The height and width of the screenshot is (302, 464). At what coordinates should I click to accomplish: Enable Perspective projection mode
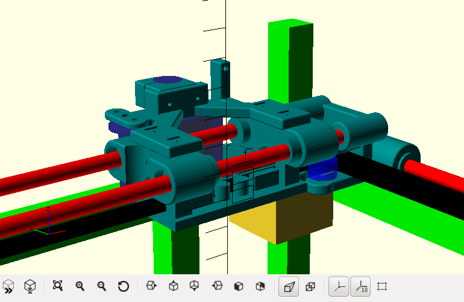pyautogui.click(x=289, y=286)
